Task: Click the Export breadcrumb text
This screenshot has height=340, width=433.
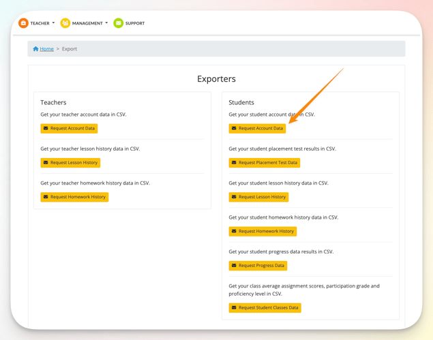Action: pyautogui.click(x=70, y=49)
